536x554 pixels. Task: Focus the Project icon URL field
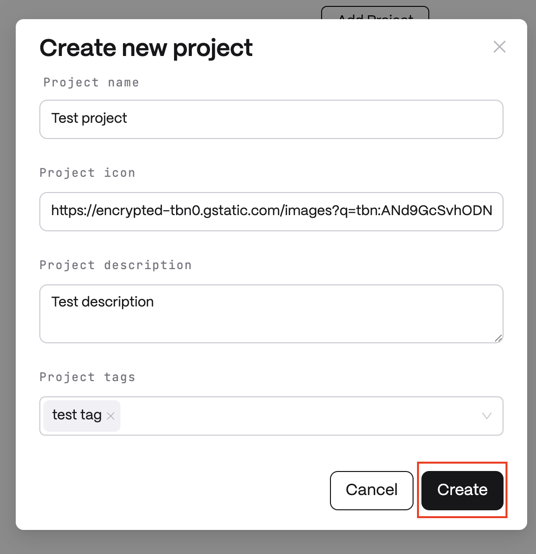pyautogui.click(x=271, y=212)
